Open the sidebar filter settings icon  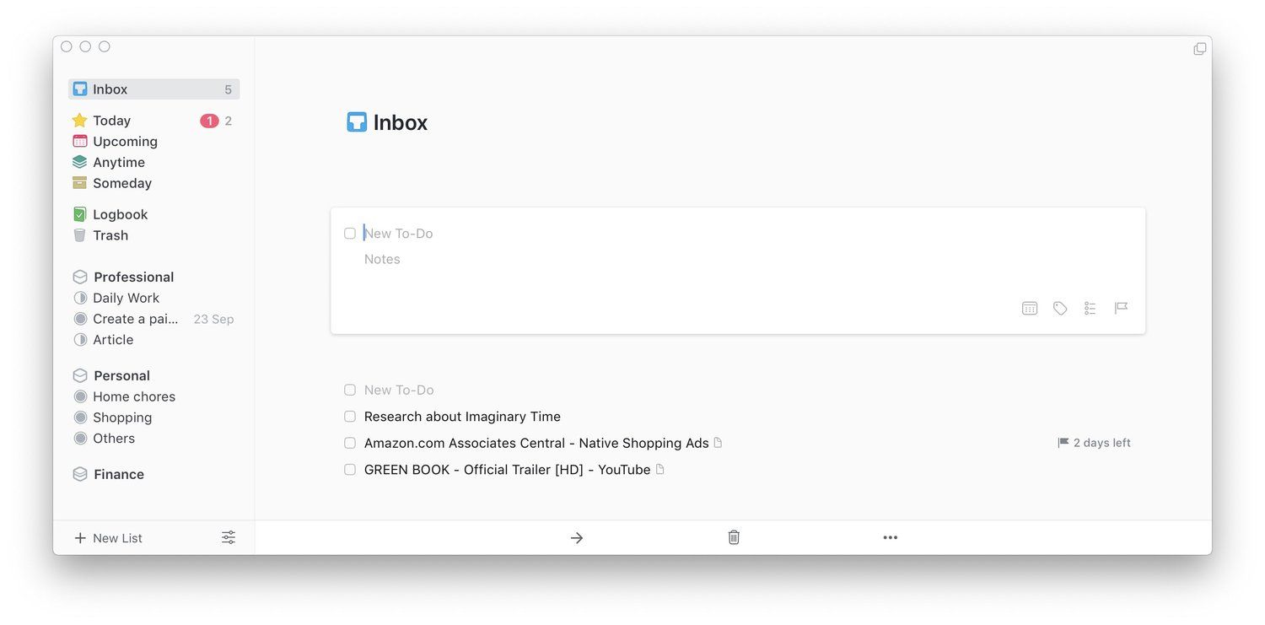[229, 538]
